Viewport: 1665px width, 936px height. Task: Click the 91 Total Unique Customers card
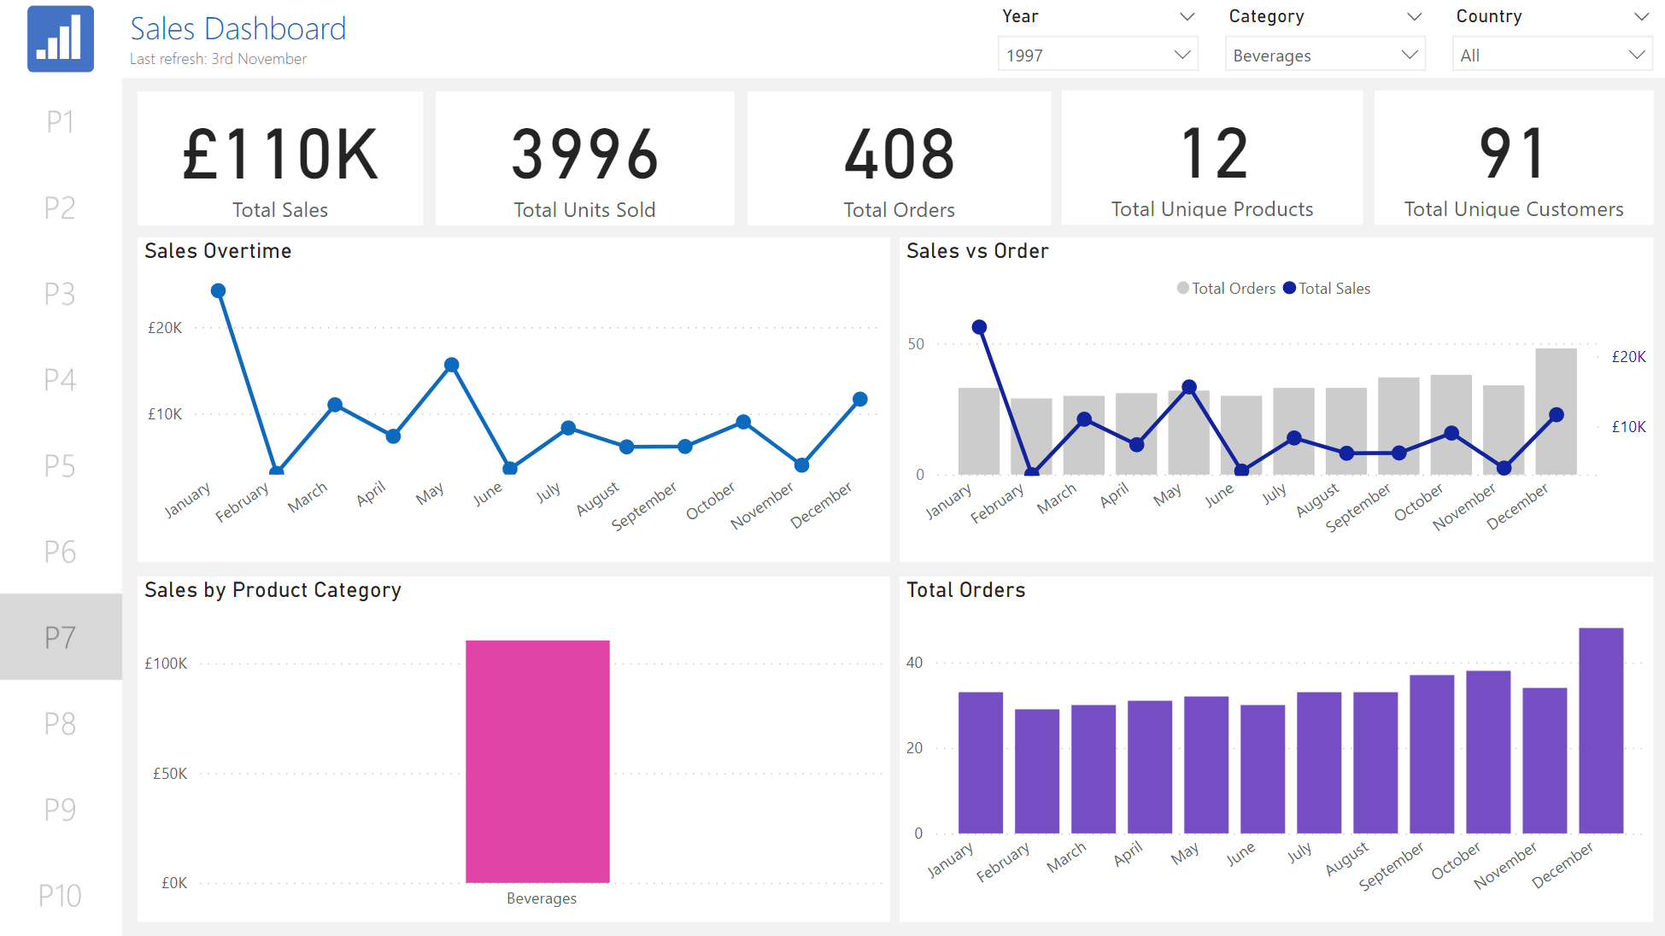[1513, 159]
